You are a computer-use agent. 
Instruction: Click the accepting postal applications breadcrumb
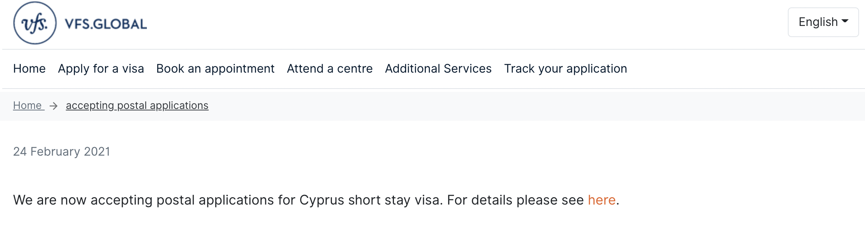[137, 106]
